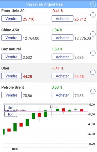
Task: Close the Passer en Argent Réel banner
Action: tap(93, 4)
